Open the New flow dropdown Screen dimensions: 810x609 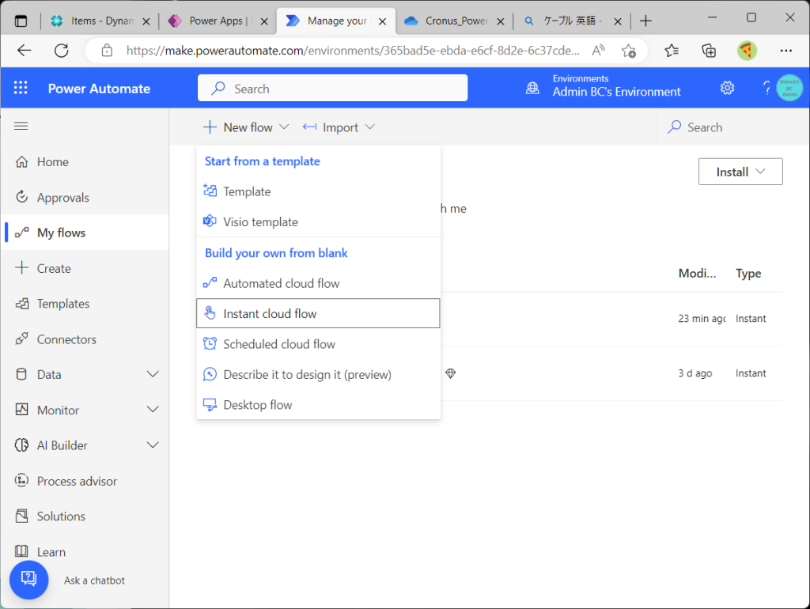click(x=246, y=127)
